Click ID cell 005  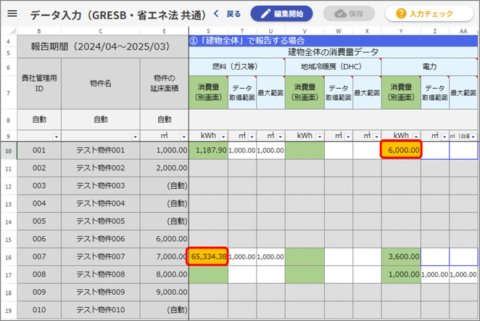(39, 221)
